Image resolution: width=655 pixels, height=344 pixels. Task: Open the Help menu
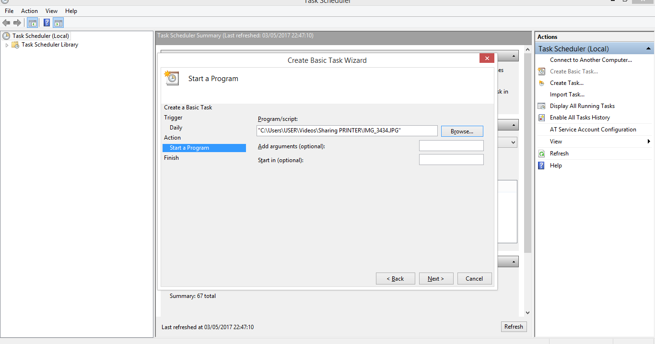[x=71, y=11]
